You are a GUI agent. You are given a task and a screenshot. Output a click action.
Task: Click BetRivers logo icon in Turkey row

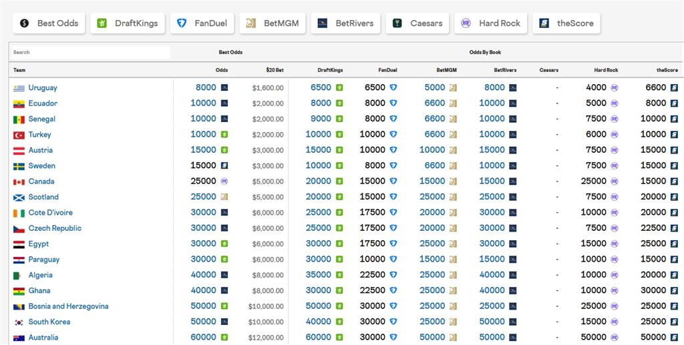click(512, 135)
